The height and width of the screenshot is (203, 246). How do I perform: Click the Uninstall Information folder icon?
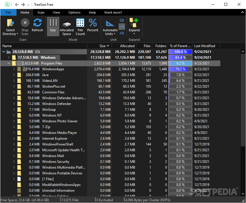[19, 191]
